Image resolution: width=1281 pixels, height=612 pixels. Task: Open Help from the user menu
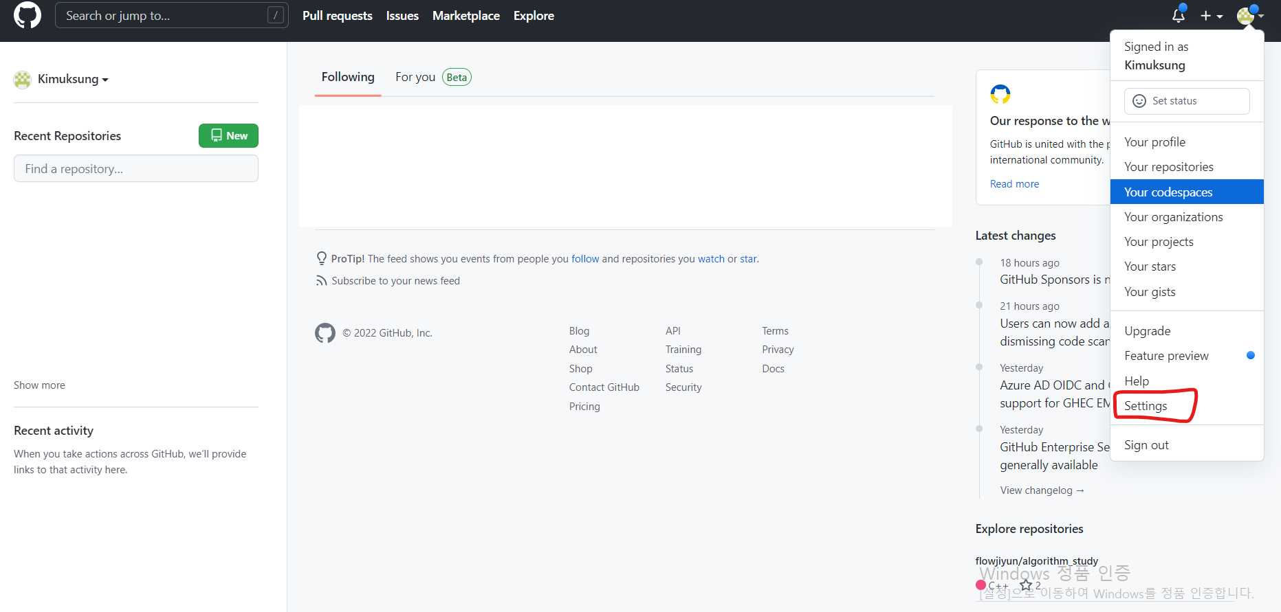(x=1187, y=381)
